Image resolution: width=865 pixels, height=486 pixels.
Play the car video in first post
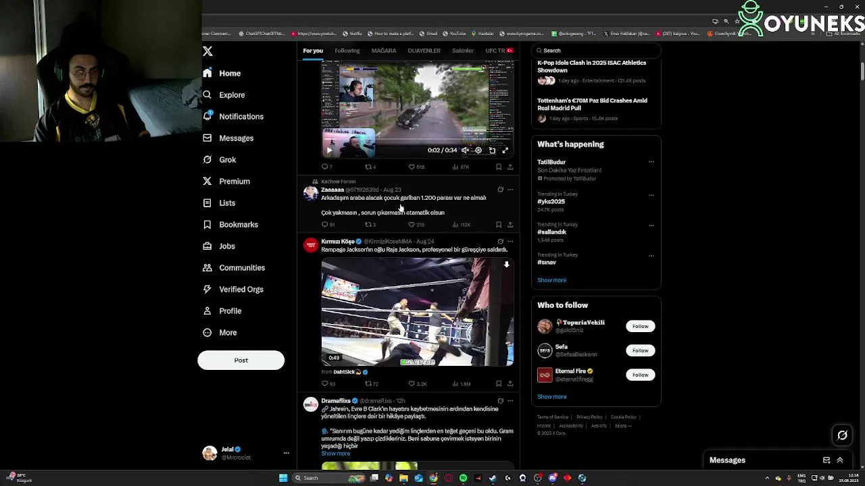(329, 150)
